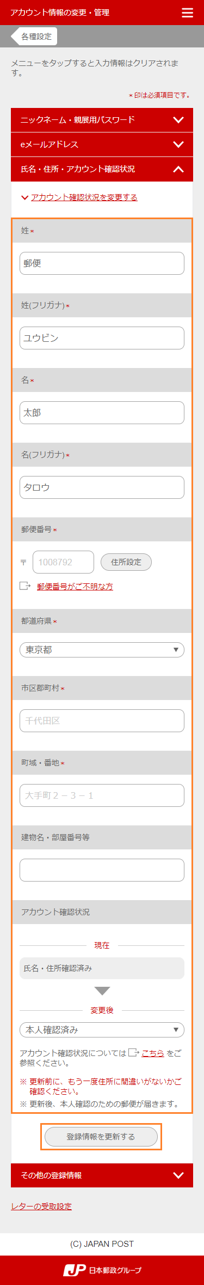Go back via 各種設定 button
The image size is (204, 1285).
click(x=34, y=37)
